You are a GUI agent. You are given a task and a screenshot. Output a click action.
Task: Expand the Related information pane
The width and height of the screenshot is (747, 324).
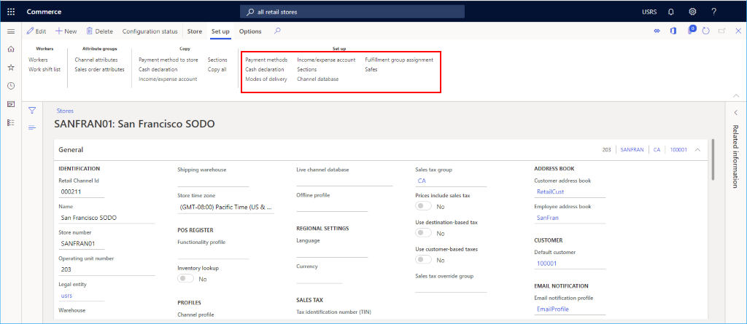click(x=735, y=112)
